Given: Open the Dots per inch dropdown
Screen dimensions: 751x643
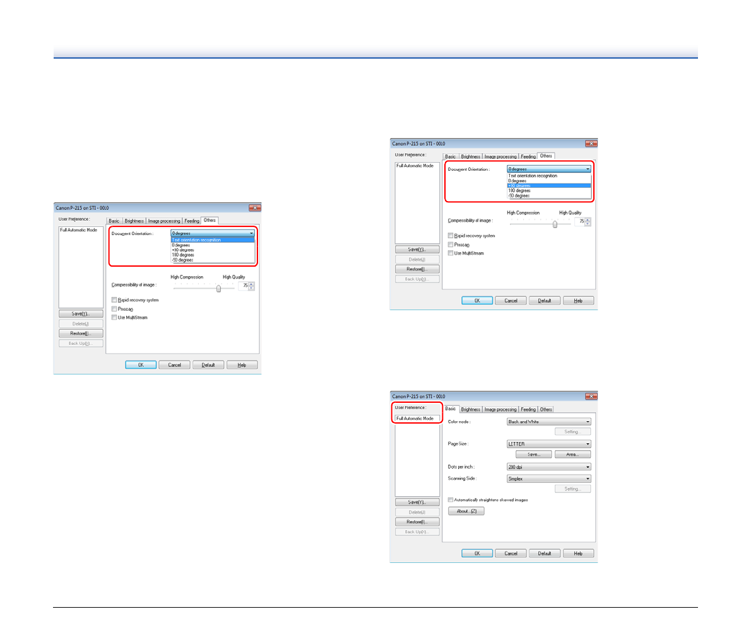Looking at the screenshot, I should (x=549, y=467).
